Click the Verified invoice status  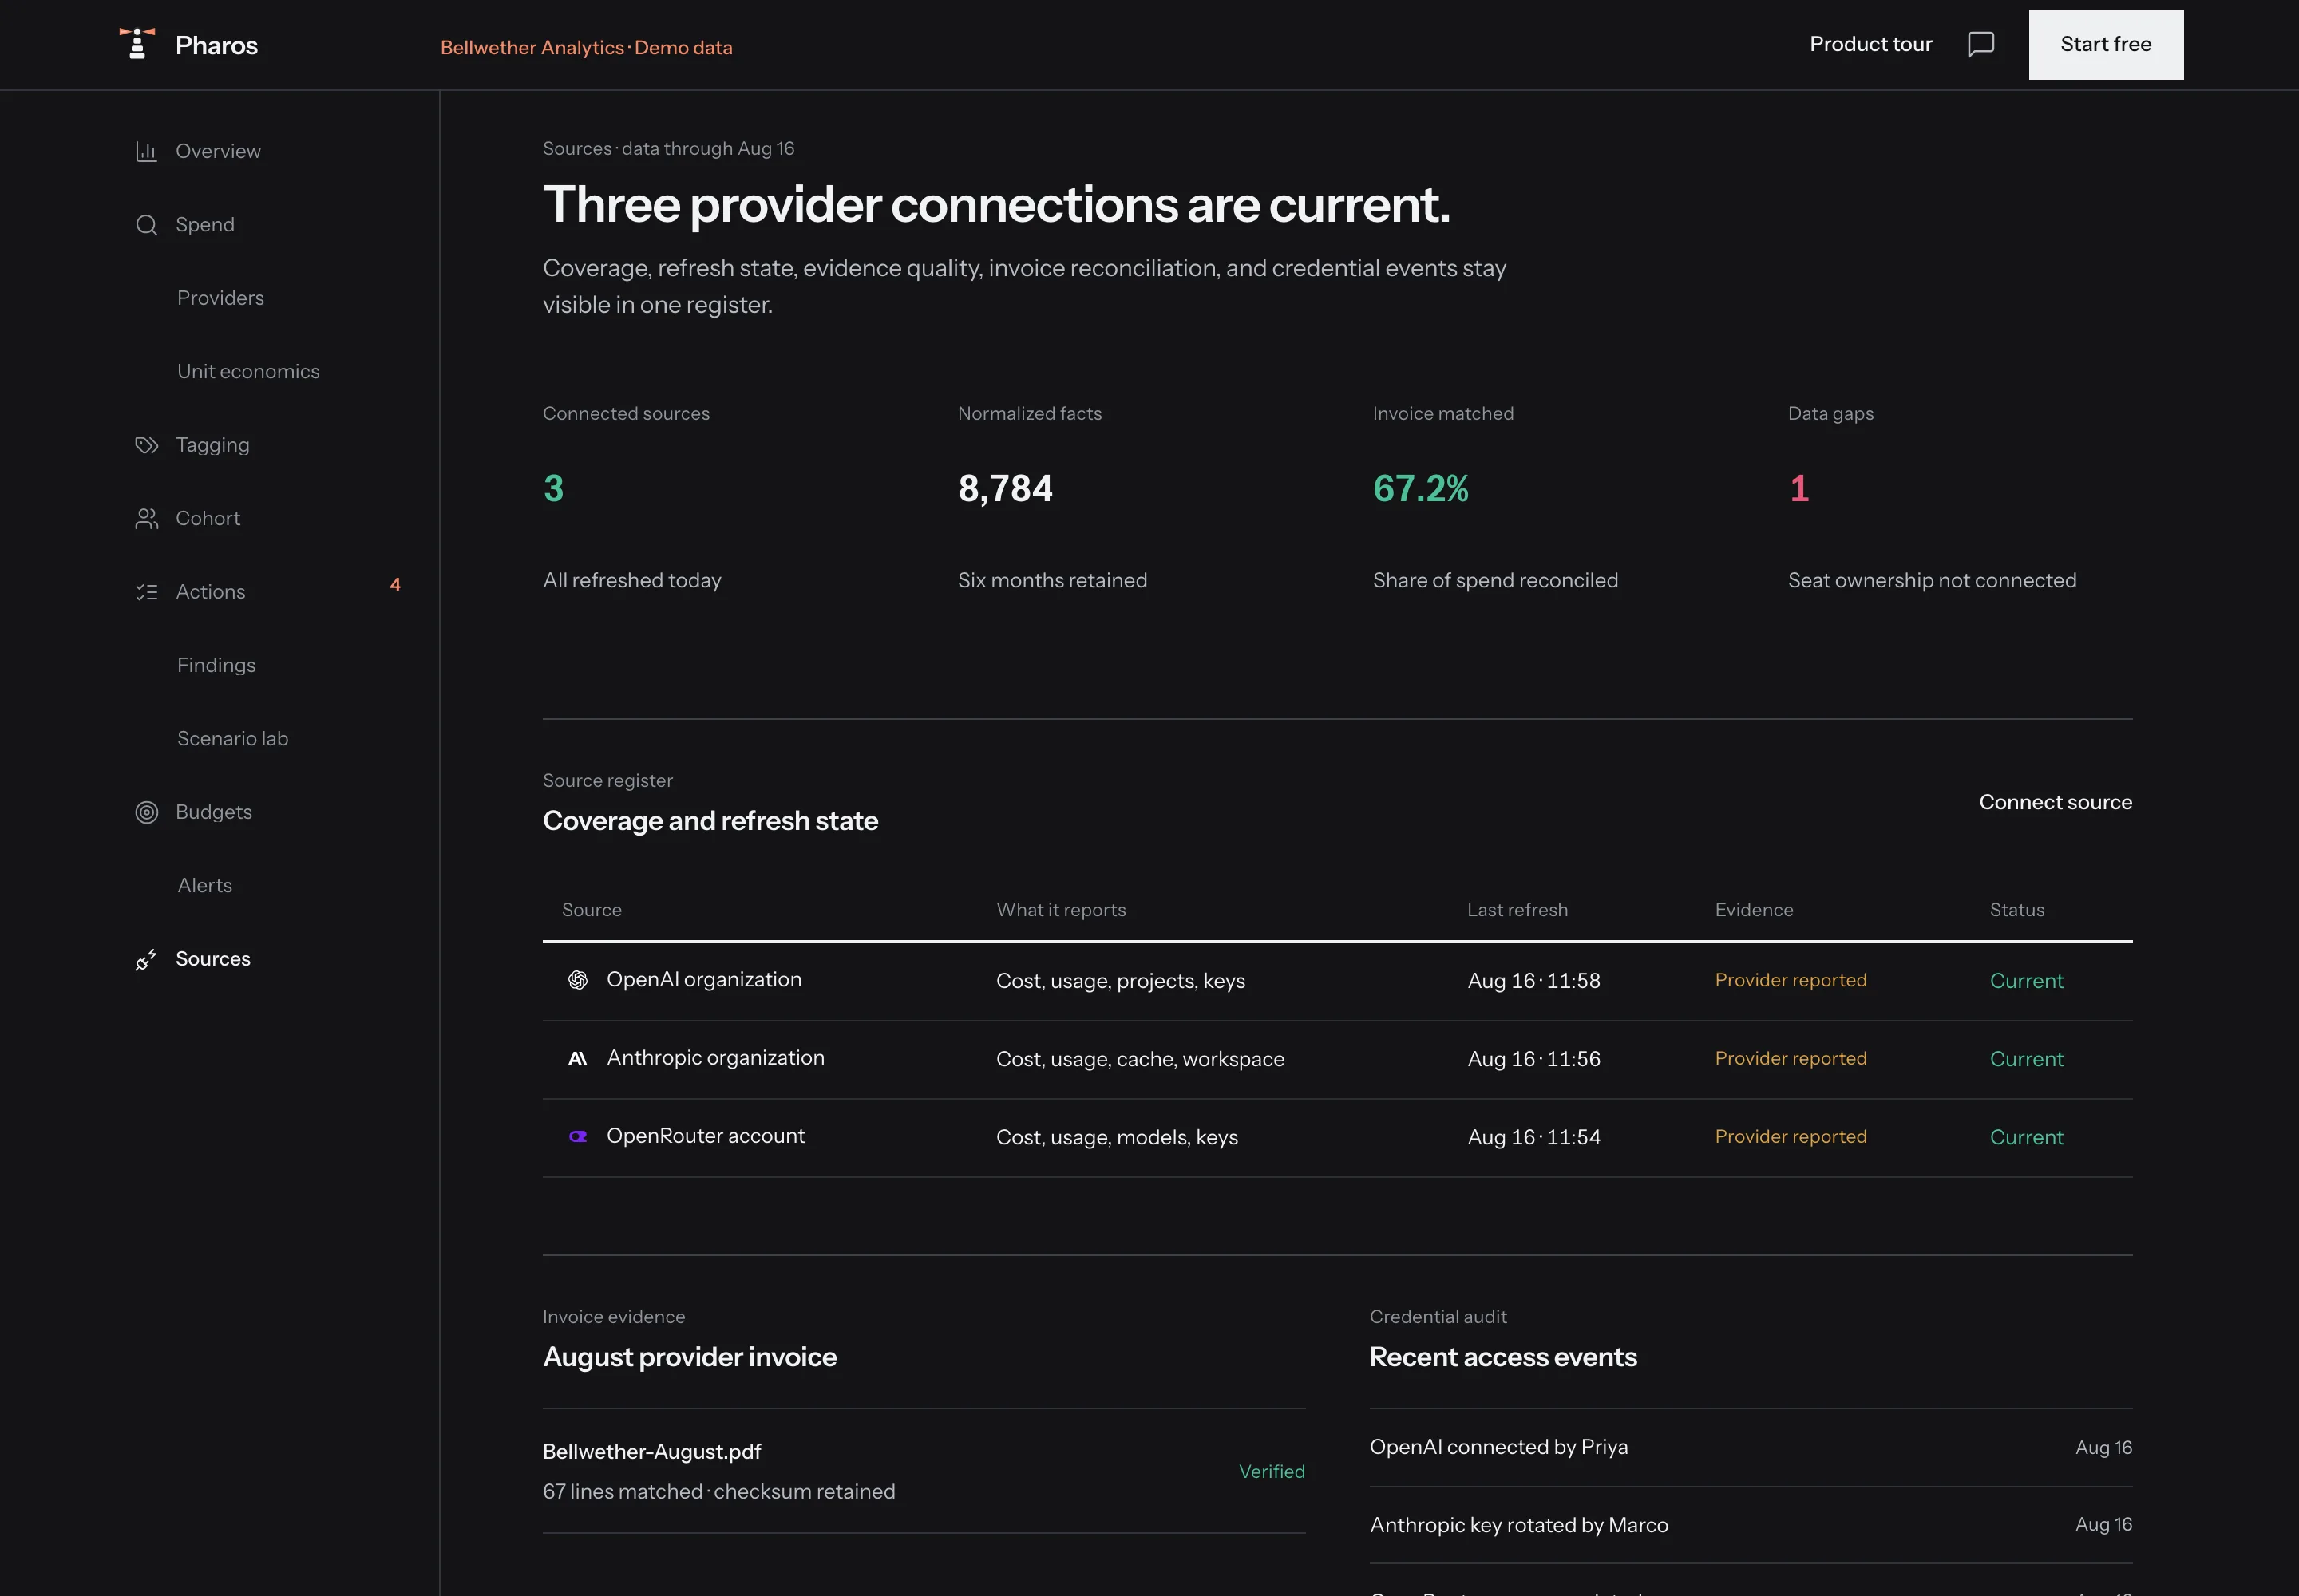pyautogui.click(x=1271, y=1471)
